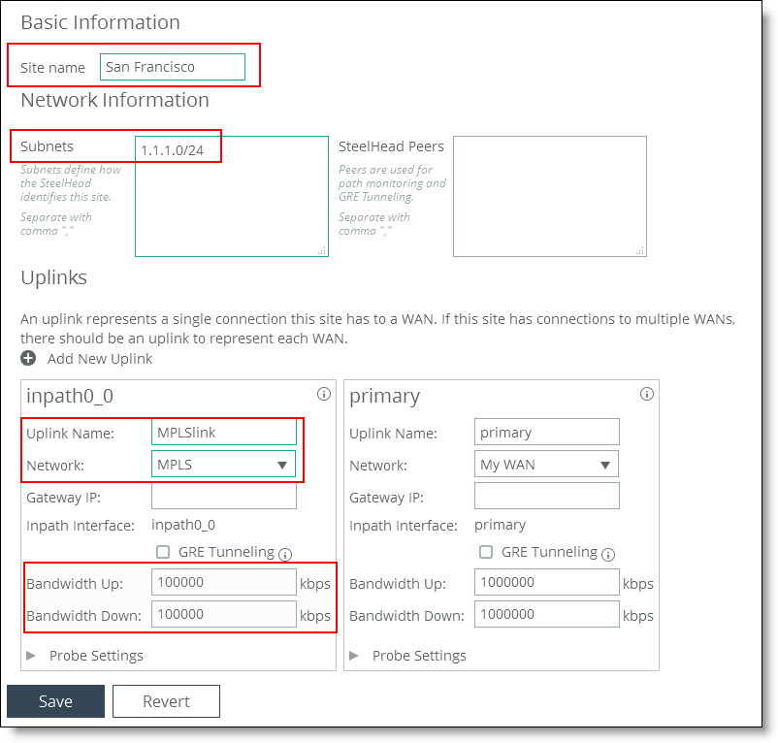Show GRE Tunneling info in inpath0_0 panel
Viewport: 778px width, 743px height.
(285, 555)
